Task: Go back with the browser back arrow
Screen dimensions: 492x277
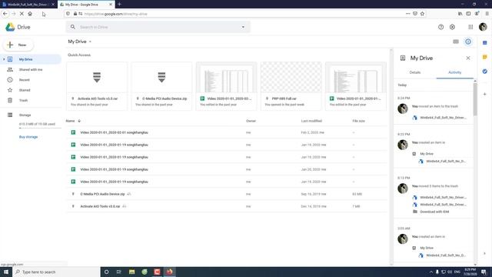Action: pos(5,14)
